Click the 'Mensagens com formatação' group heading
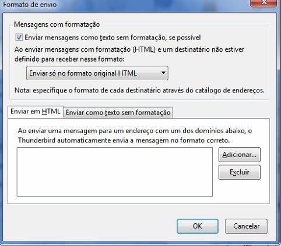 click(57, 24)
